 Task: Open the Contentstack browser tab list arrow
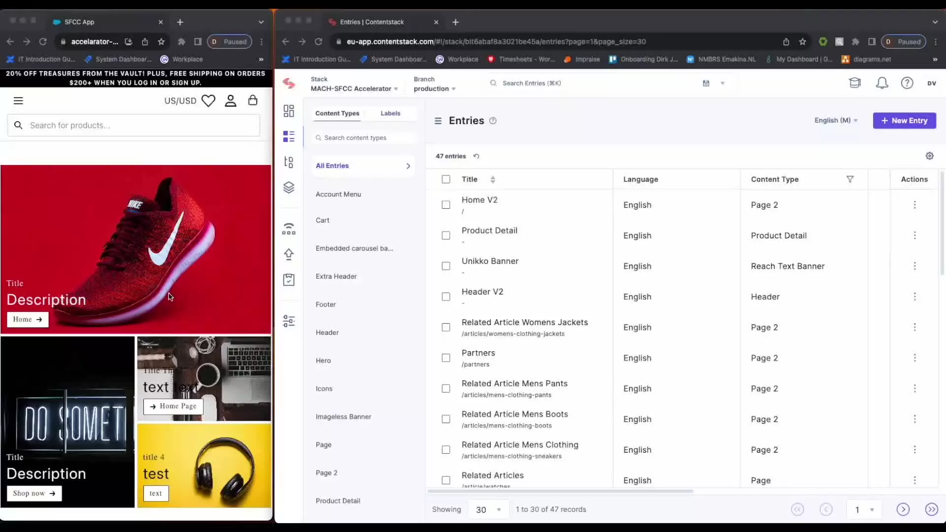point(935,22)
